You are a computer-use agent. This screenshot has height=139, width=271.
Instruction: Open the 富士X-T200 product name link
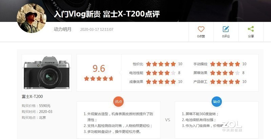32,96
